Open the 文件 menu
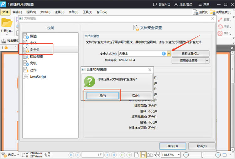The height and width of the screenshot is (159, 235). pos(5,12)
